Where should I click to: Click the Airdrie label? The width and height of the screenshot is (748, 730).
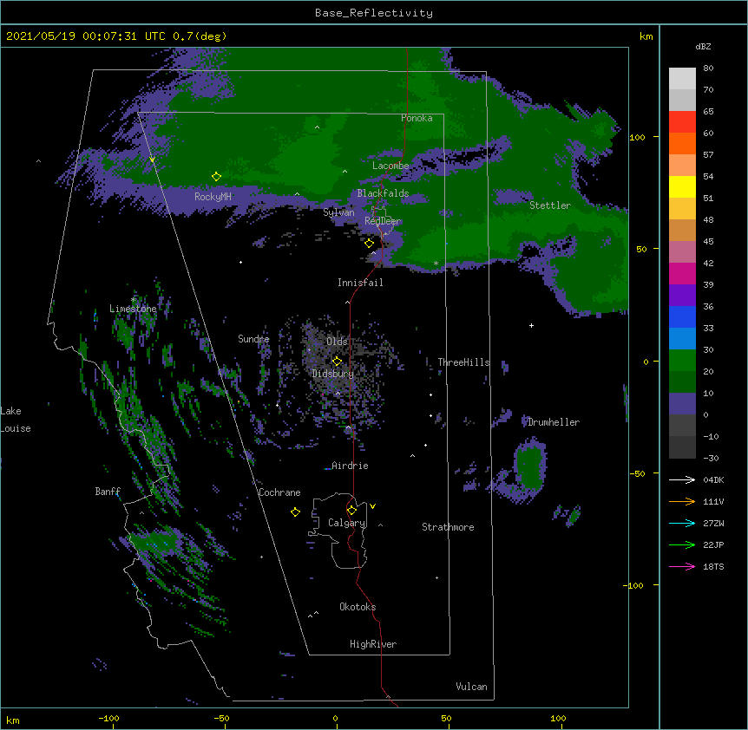pyautogui.click(x=351, y=466)
